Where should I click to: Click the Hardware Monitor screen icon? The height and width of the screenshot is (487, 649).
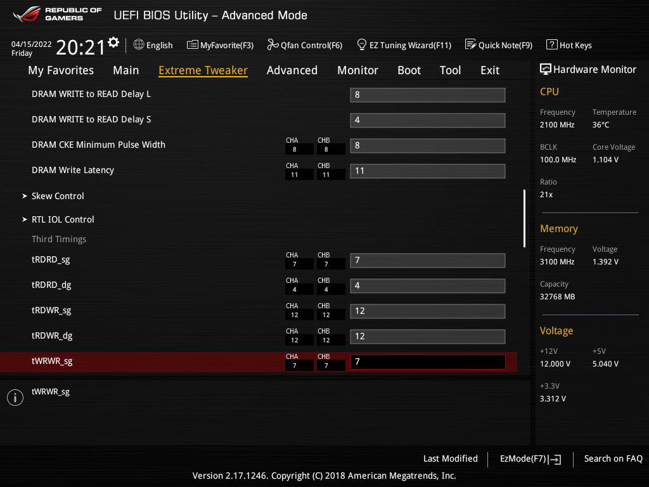(x=546, y=69)
